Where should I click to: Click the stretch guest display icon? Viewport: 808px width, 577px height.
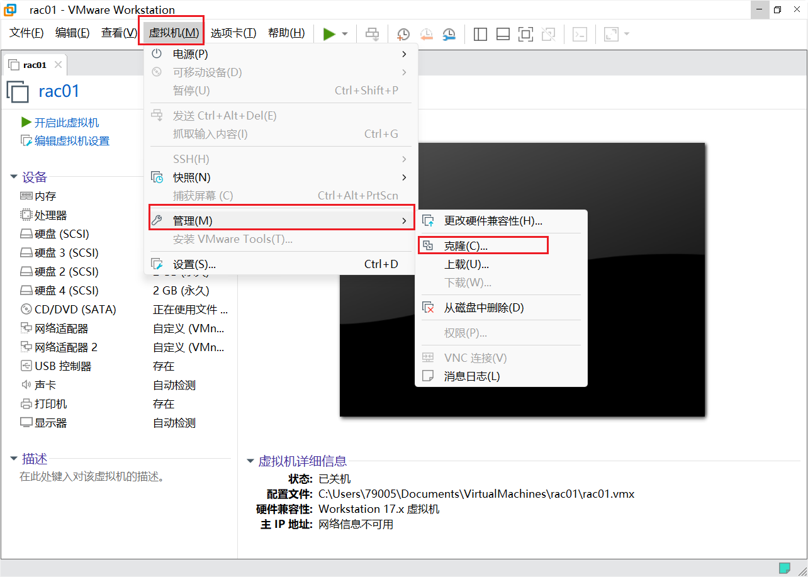point(611,34)
